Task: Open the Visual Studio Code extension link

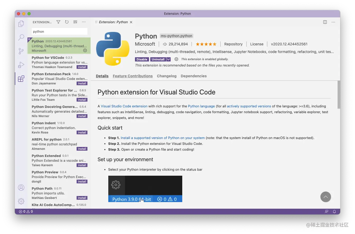Action: (x=124, y=106)
